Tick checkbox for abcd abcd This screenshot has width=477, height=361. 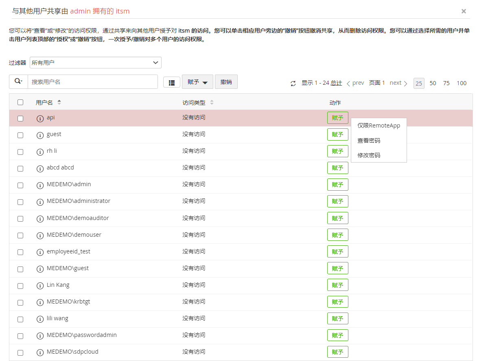click(x=20, y=169)
